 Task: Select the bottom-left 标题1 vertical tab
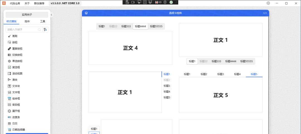94,129
